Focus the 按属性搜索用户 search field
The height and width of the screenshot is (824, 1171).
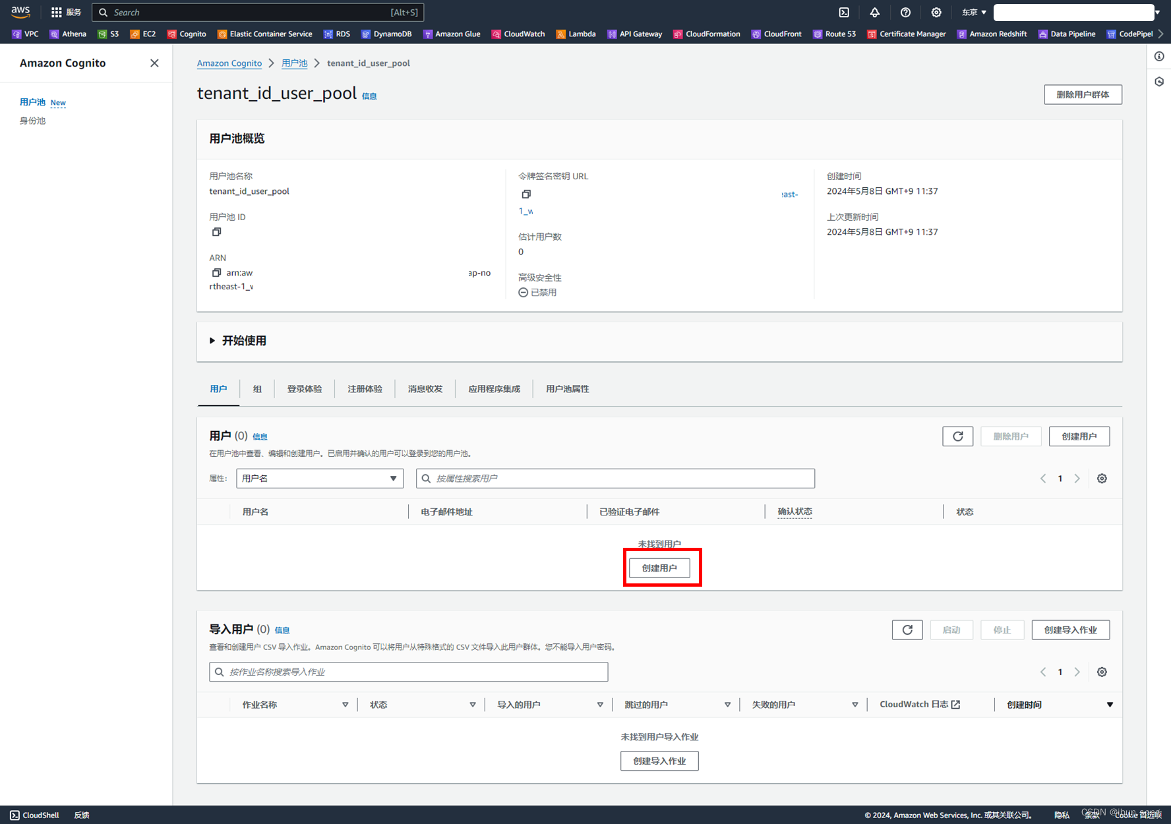pos(615,479)
